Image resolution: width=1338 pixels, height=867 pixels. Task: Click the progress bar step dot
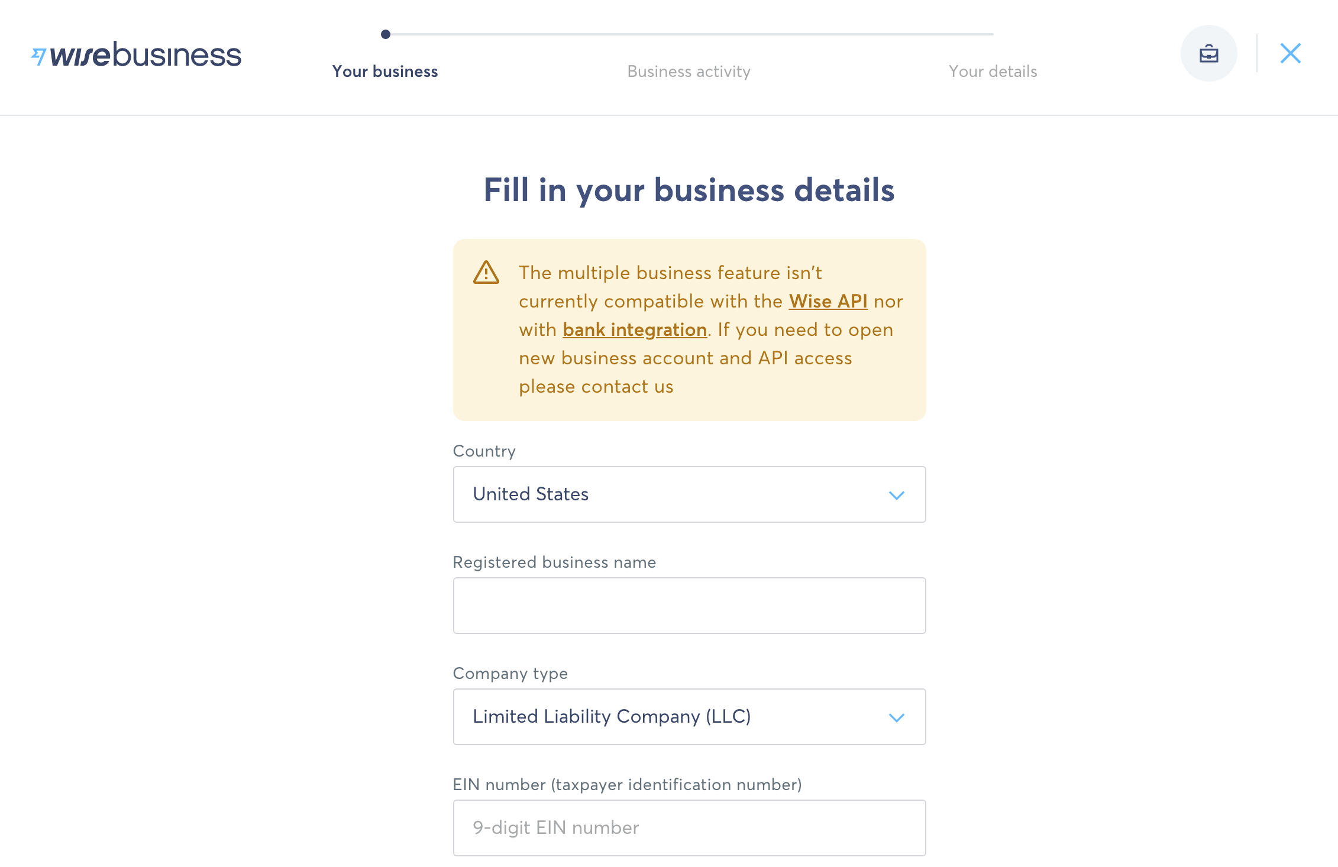point(386,34)
